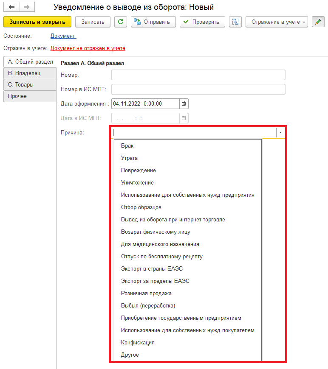Viewport: 328px width, 369px height.
Task: Pick Отбор образцов option
Action: pyautogui.click(x=188, y=207)
